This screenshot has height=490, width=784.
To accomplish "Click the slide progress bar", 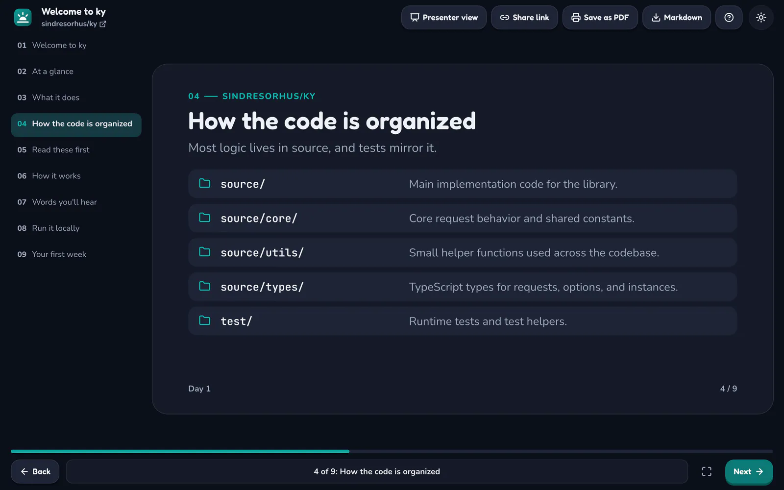I will (392, 451).
